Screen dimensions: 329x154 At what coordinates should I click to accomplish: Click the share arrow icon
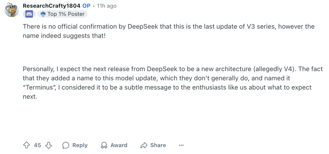tap(144, 145)
